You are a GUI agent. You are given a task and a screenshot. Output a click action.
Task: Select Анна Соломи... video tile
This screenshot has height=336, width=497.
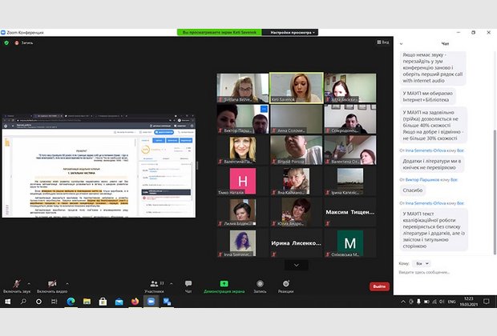point(297,119)
